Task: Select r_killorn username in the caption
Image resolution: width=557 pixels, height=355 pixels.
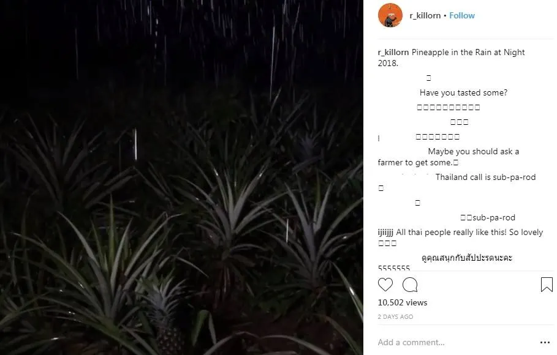Action: click(x=393, y=52)
